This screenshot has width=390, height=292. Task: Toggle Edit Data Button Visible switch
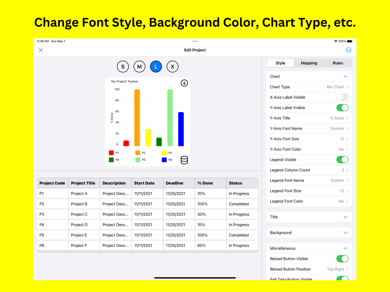(342, 278)
